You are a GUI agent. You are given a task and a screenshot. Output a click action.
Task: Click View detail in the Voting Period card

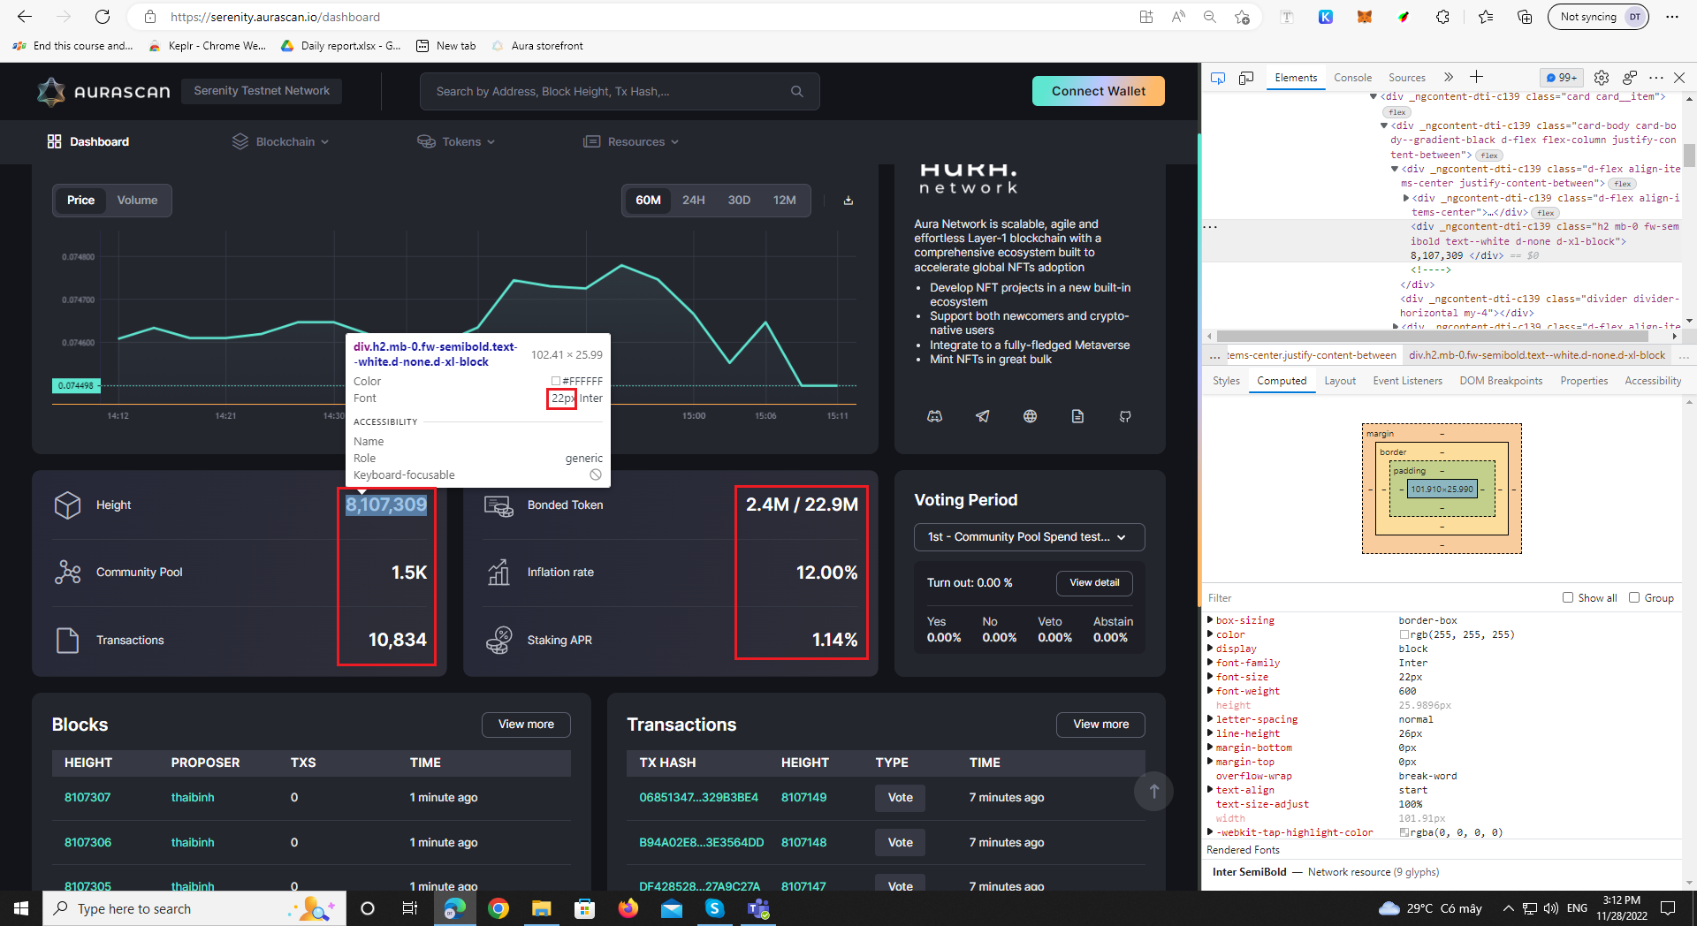[1093, 583]
